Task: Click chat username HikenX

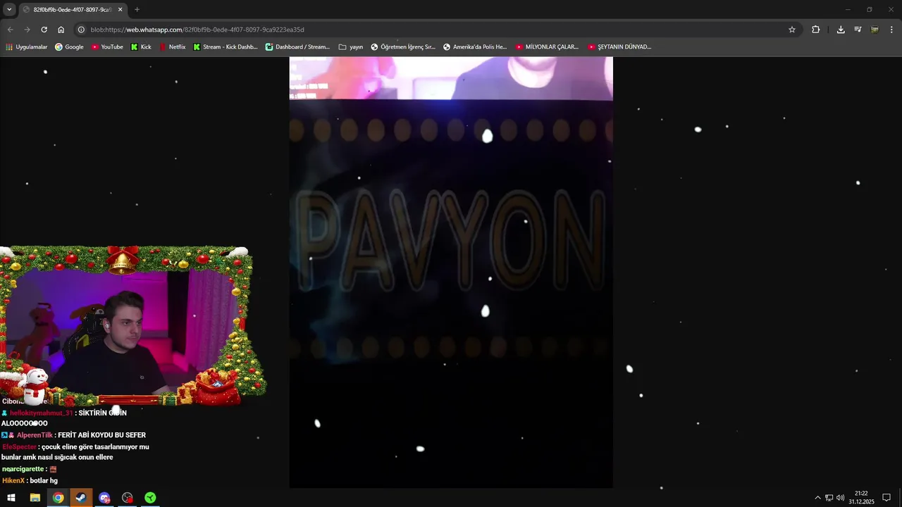Action: (13, 481)
